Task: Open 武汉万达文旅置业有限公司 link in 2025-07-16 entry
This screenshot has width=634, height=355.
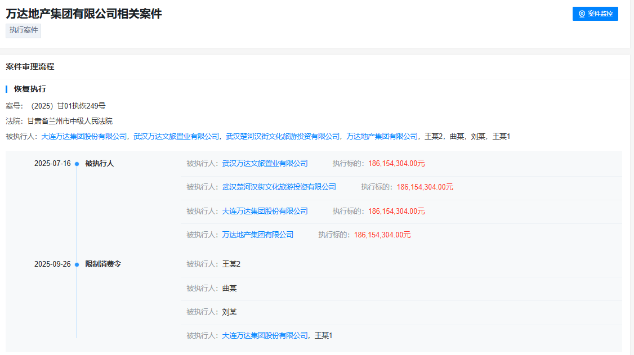Action: coord(265,163)
